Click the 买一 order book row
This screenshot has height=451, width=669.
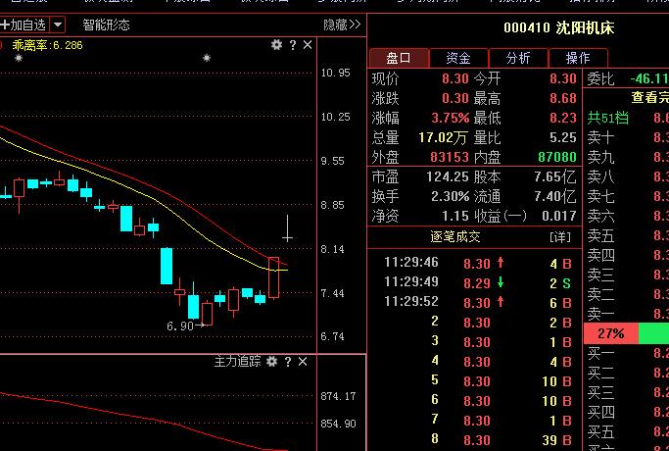[x=626, y=354]
